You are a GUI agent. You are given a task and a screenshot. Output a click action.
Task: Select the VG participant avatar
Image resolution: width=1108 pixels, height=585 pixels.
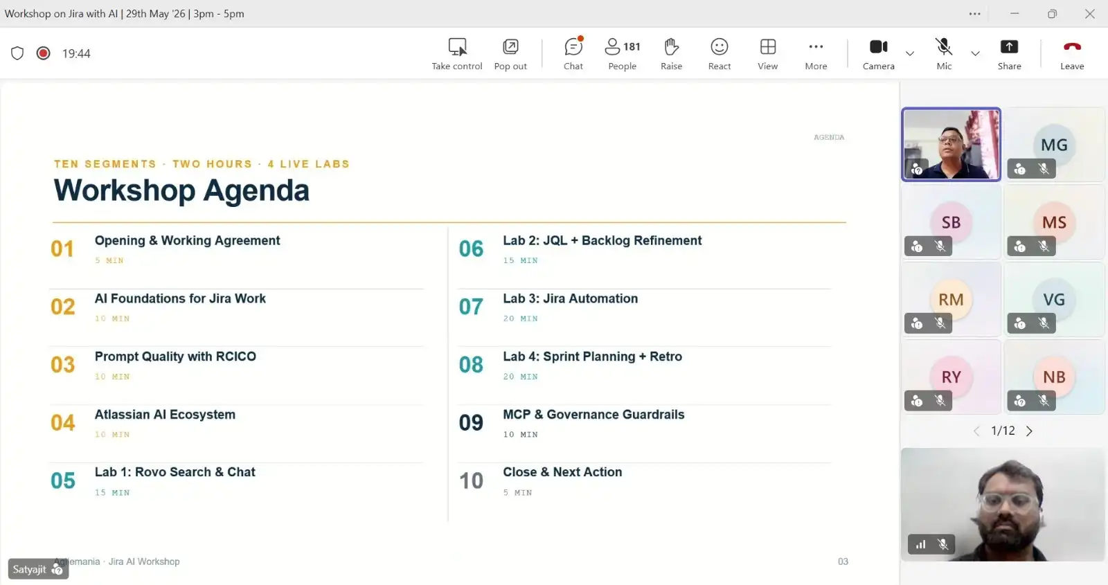tap(1054, 299)
